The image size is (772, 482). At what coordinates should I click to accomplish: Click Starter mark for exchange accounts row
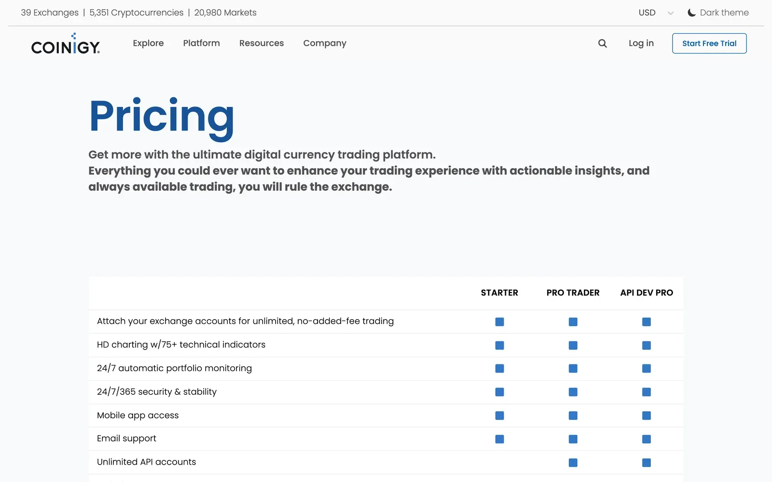[x=499, y=321]
